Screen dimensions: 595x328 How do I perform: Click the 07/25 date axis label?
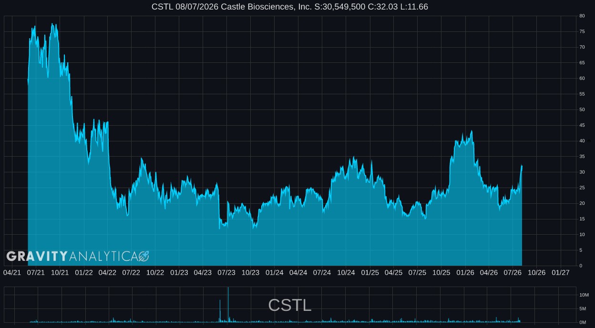pos(417,273)
